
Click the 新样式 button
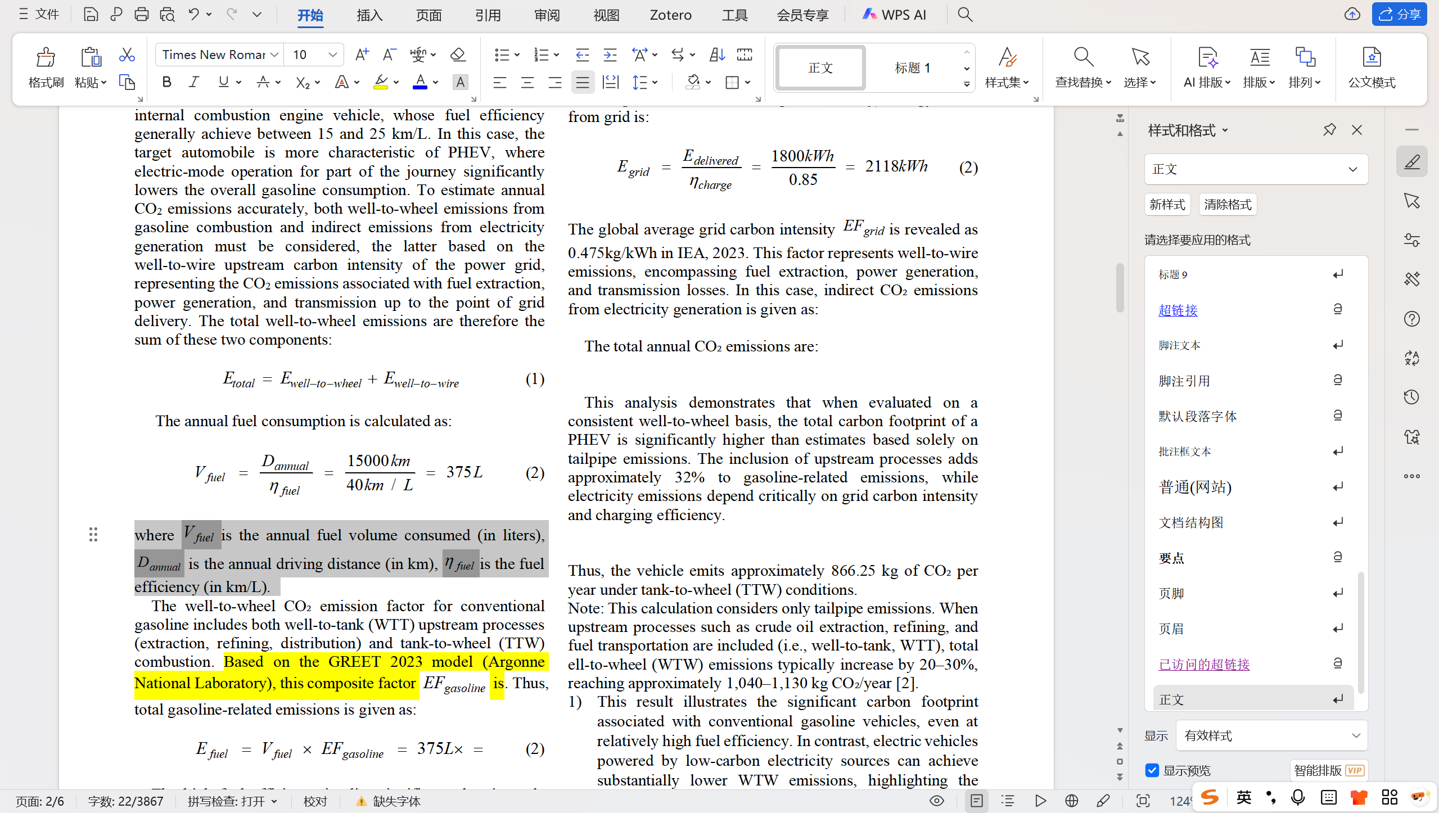tap(1167, 204)
